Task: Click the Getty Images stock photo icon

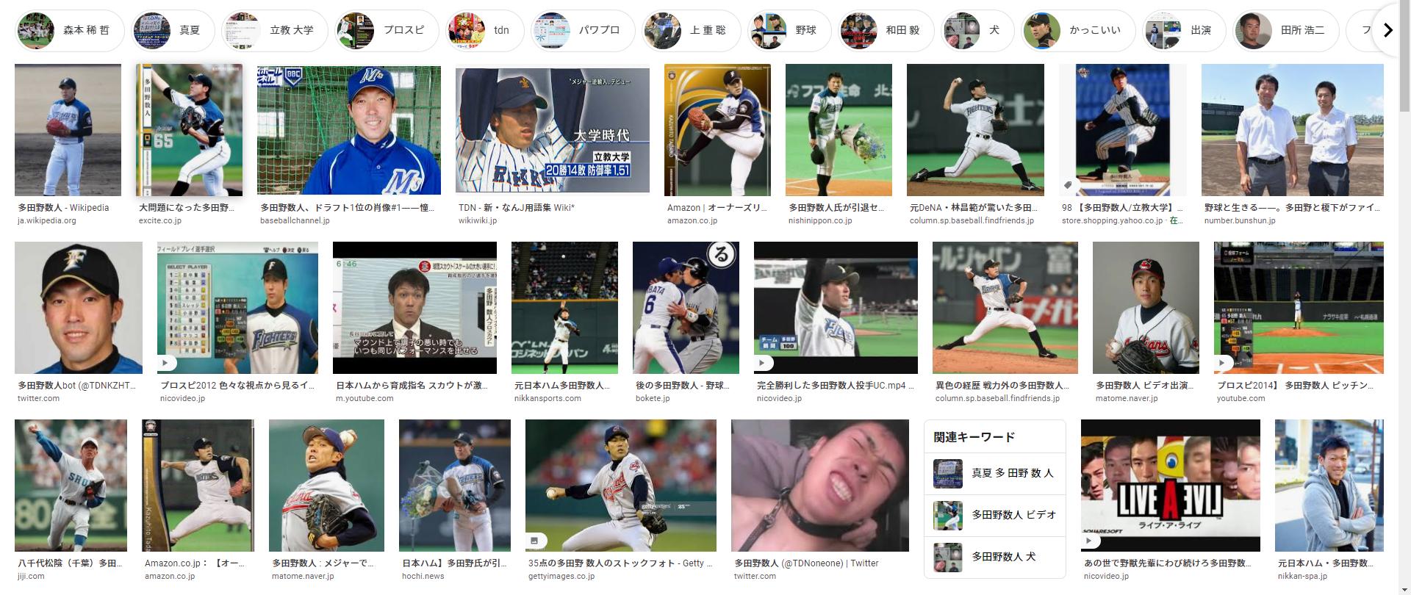Action: point(534,541)
